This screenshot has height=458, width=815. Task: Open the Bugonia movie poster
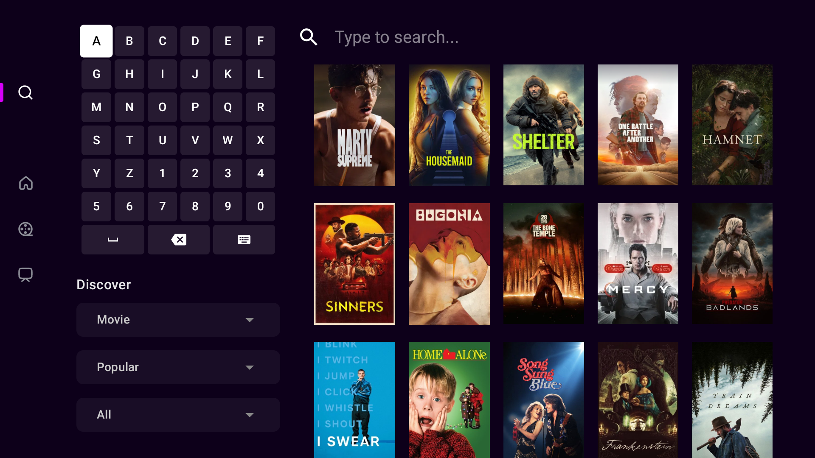click(x=449, y=263)
